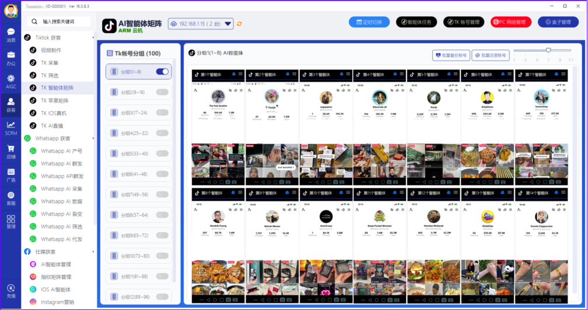This screenshot has width=588, height=310.
Task: Enable the 分组8(57~64) toggle
Action: [162, 215]
